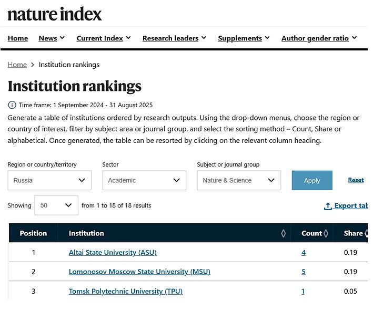383x321 pixels.
Task: Click the Count column sort icon
Action: [x=326, y=233]
